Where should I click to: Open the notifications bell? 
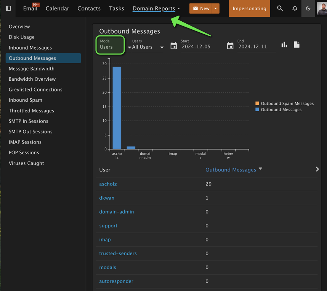coord(295,8)
